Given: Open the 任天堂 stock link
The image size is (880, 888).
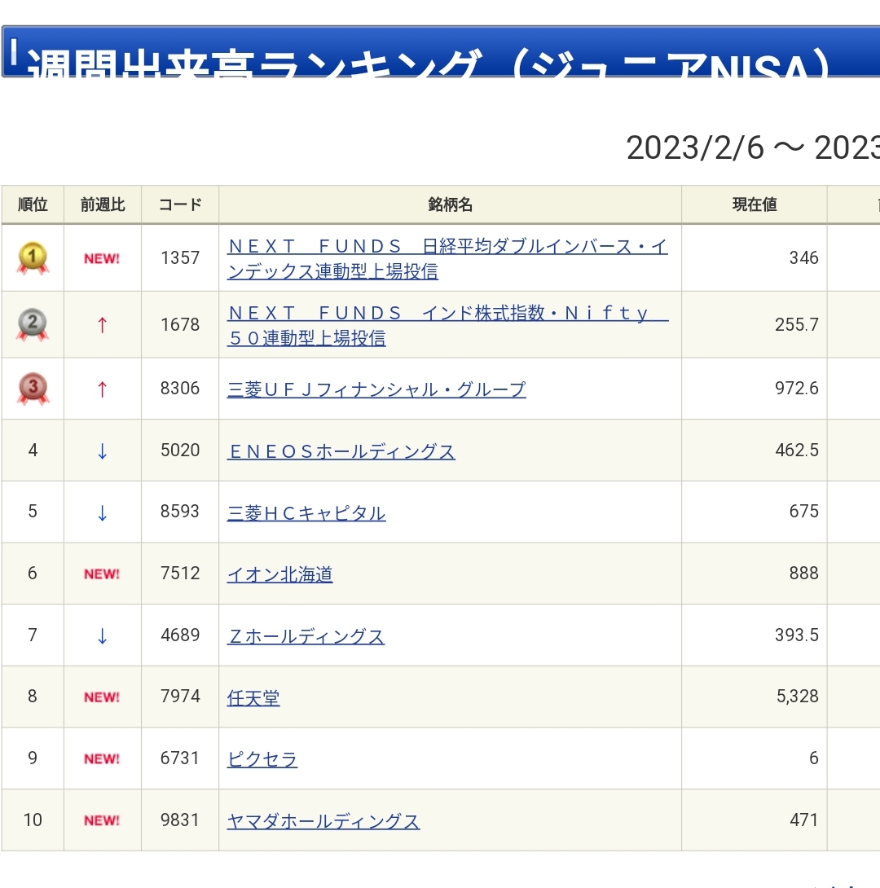Looking at the screenshot, I should click(x=253, y=697).
